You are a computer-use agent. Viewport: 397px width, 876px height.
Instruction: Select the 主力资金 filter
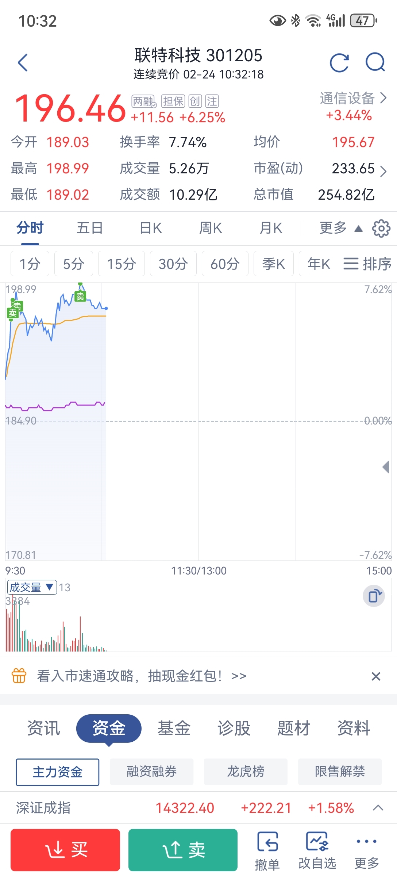57,772
